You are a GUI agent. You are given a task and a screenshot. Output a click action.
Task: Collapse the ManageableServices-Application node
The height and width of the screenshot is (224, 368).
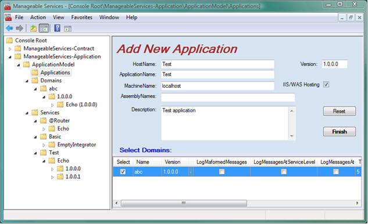10,57
